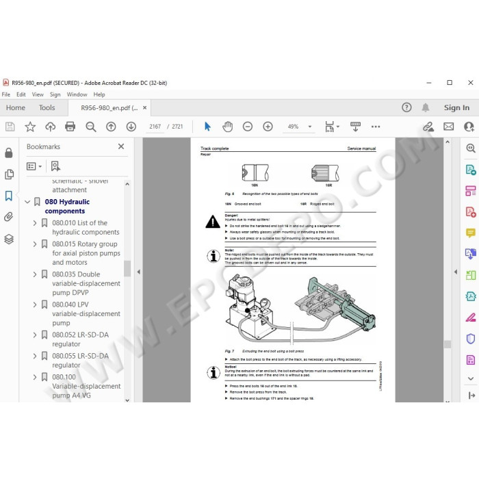Open the layers panel icon

coord(9,239)
